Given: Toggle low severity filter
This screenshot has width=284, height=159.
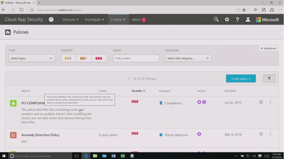Looking at the screenshot, I should tap(68, 58).
